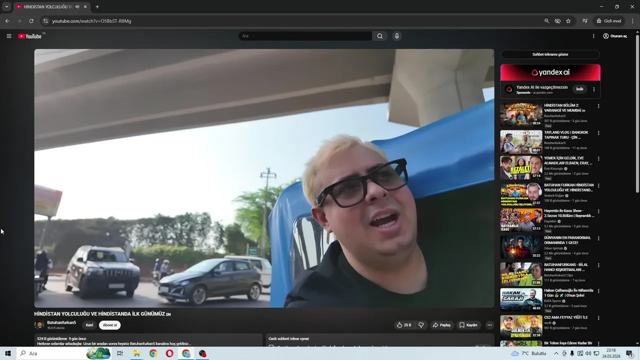Open Batuhanfurkan5 channel name link under title

pos(61,322)
